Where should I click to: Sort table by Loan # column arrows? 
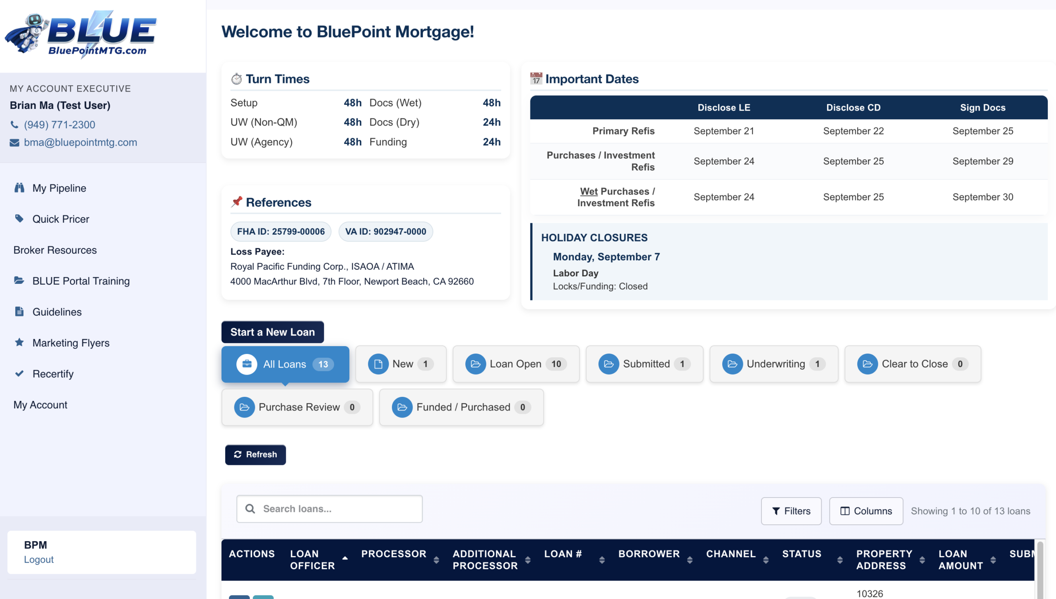602,560
